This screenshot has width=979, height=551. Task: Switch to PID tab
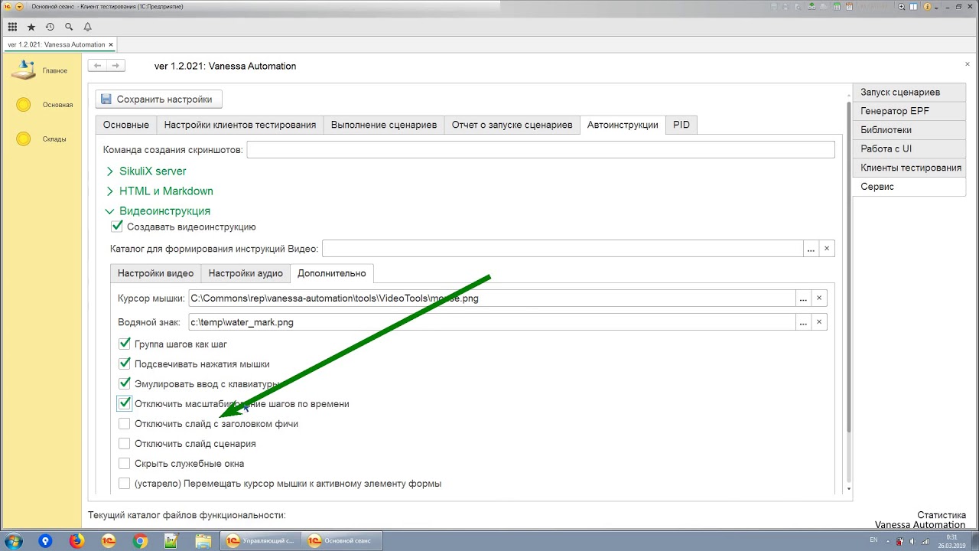pyautogui.click(x=681, y=125)
